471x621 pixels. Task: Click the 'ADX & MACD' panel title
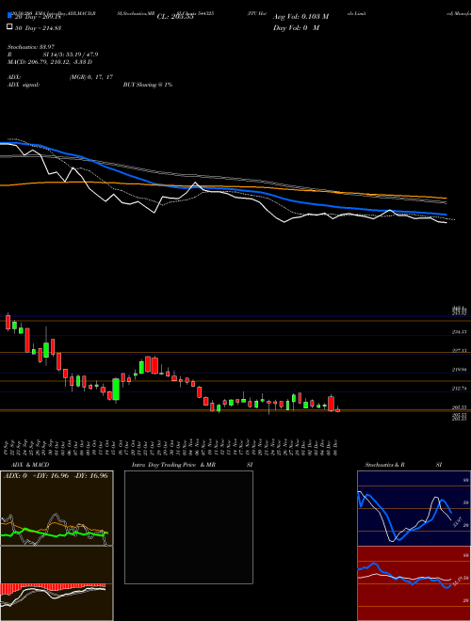[30, 465]
